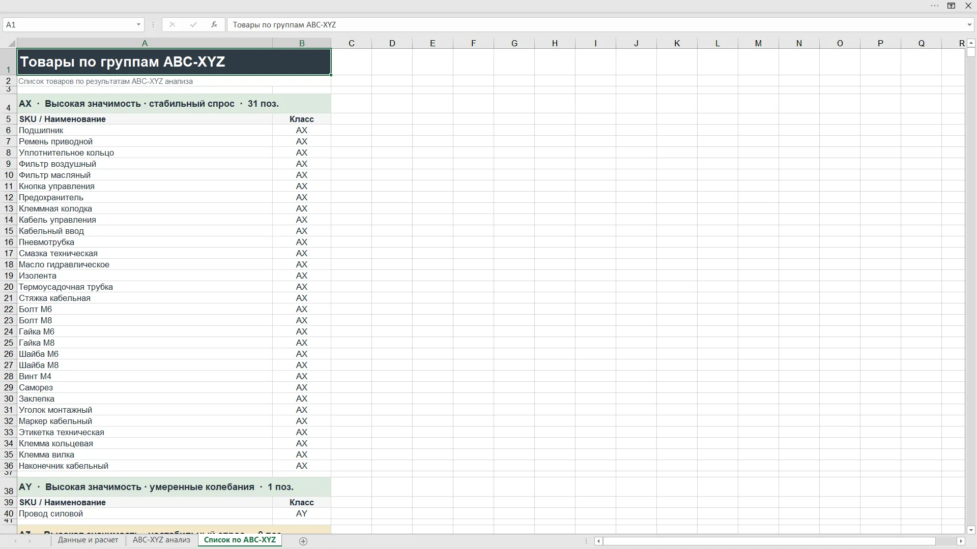Confirm entry with the checkmark icon
Image resolution: width=977 pixels, height=549 pixels.
pyautogui.click(x=193, y=24)
